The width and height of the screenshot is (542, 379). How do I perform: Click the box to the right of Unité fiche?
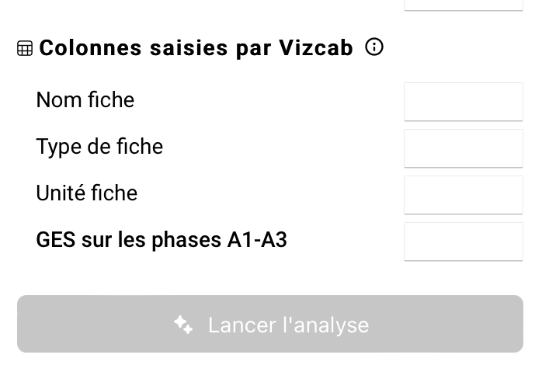click(463, 195)
